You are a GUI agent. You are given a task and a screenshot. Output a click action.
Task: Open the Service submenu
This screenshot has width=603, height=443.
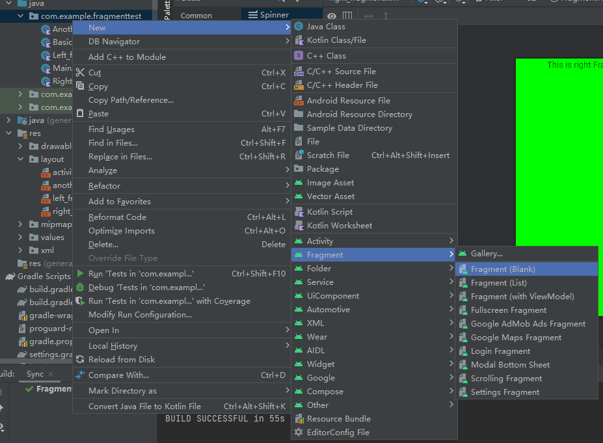(x=374, y=282)
